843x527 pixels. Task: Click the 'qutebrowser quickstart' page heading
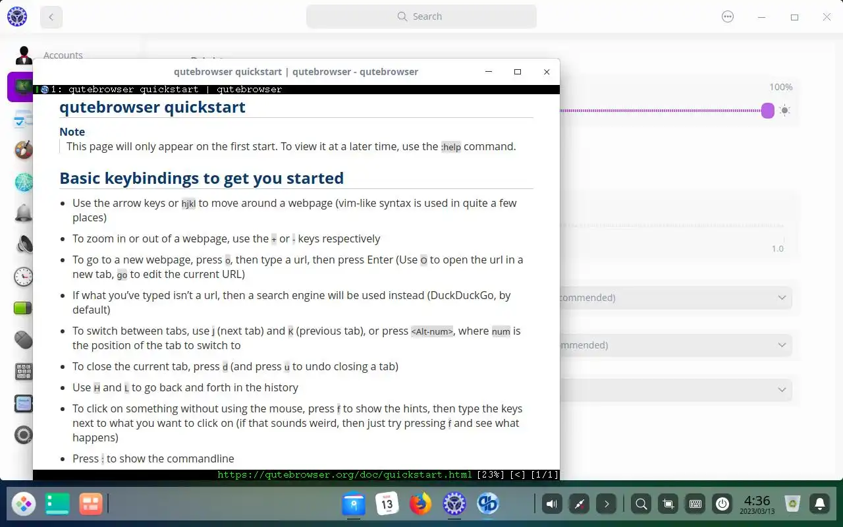(x=152, y=107)
